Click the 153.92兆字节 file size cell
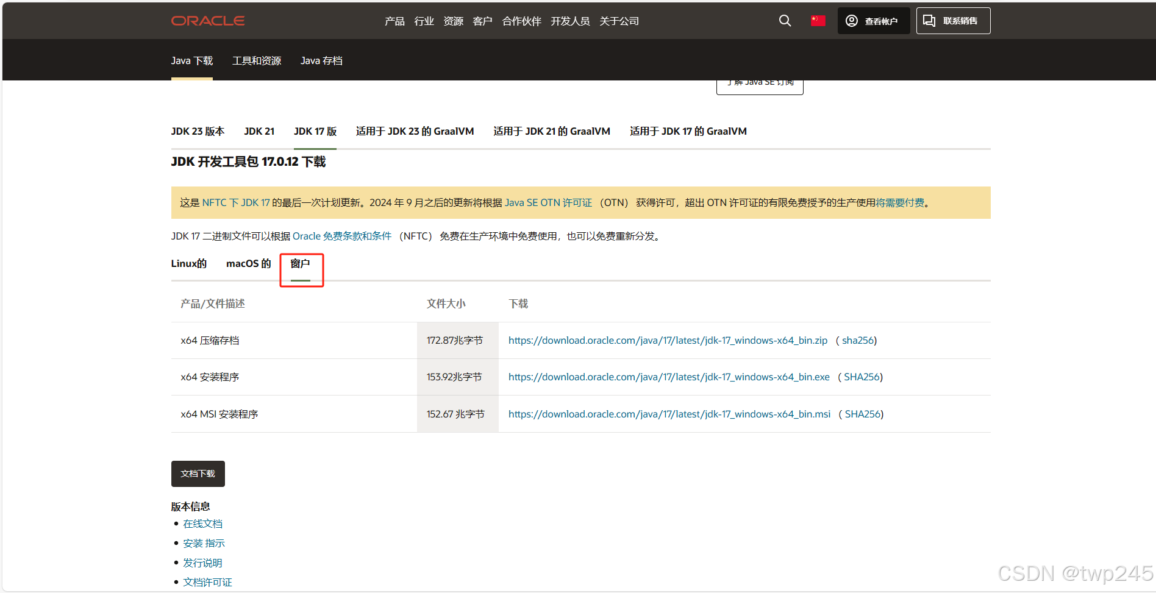 [458, 377]
